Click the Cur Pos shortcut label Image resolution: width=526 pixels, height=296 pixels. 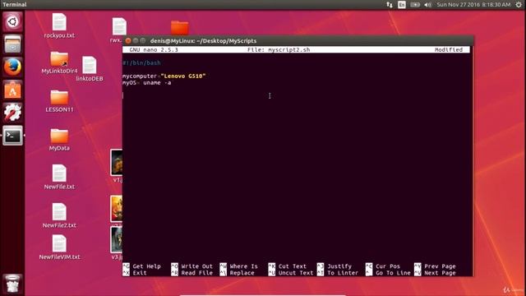tap(388, 266)
